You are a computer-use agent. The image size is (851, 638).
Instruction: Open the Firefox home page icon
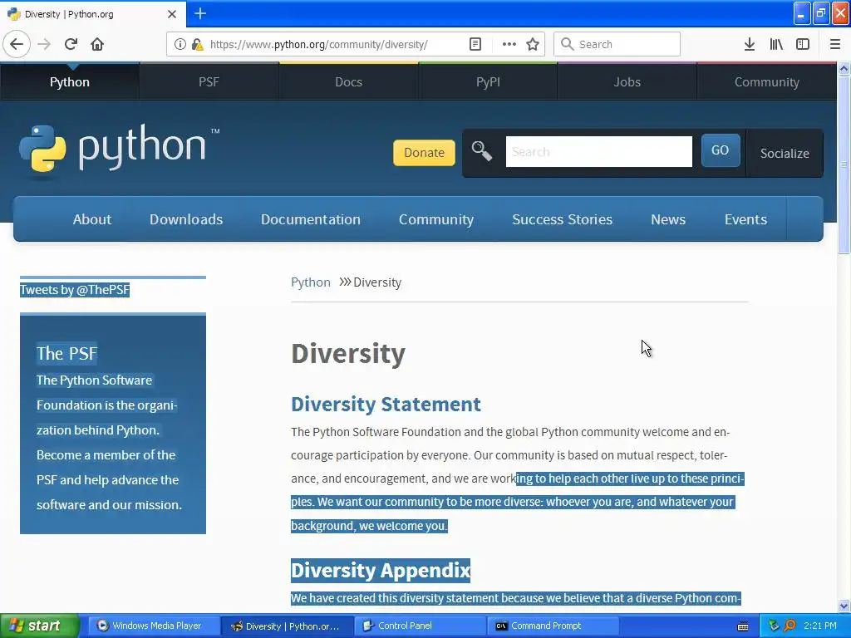point(97,44)
